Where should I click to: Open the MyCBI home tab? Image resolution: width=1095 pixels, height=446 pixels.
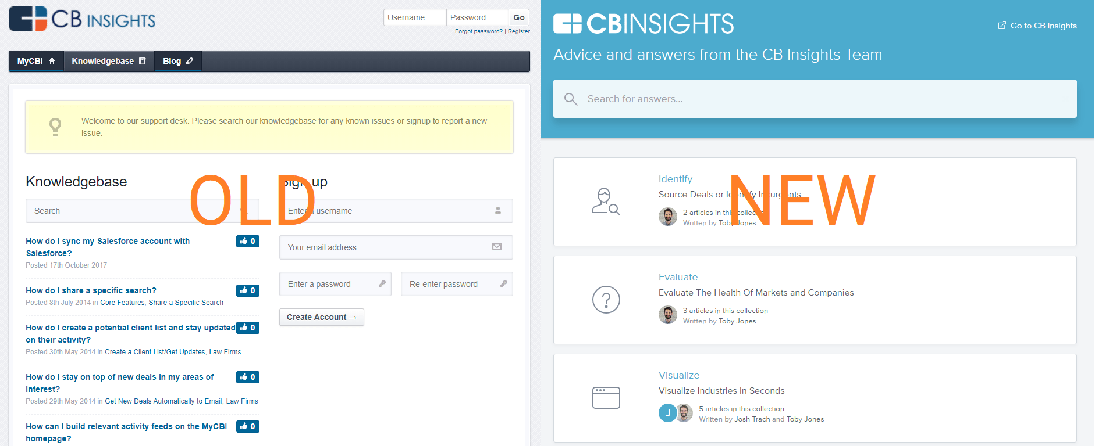36,61
